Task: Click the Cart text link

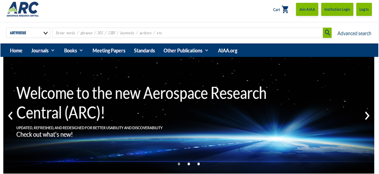Action: [276, 10]
